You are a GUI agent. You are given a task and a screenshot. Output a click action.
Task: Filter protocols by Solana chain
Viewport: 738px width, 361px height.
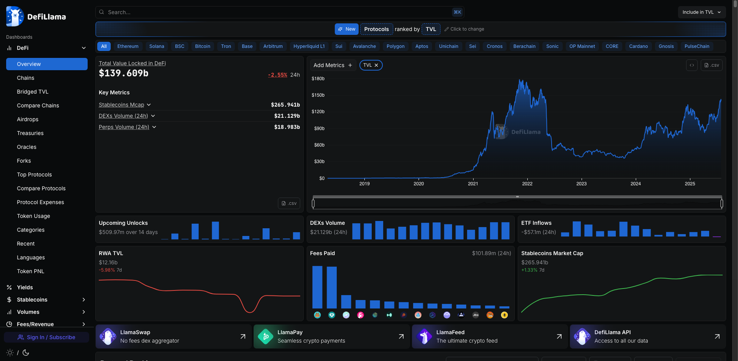[x=157, y=46]
